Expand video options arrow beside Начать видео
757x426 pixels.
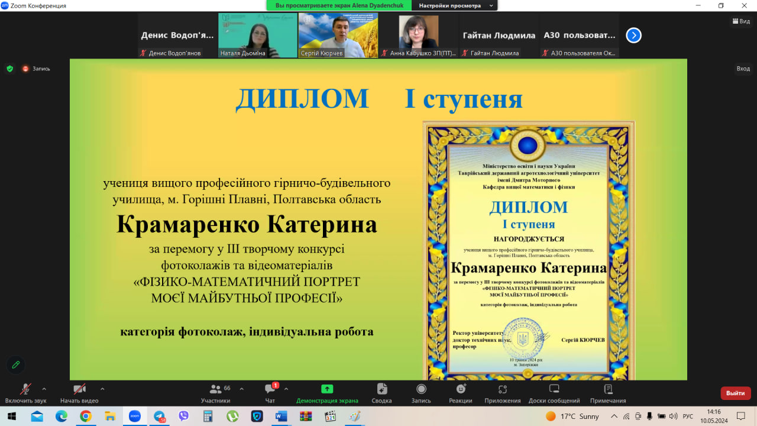pyautogui.click(x=102, y=389)
